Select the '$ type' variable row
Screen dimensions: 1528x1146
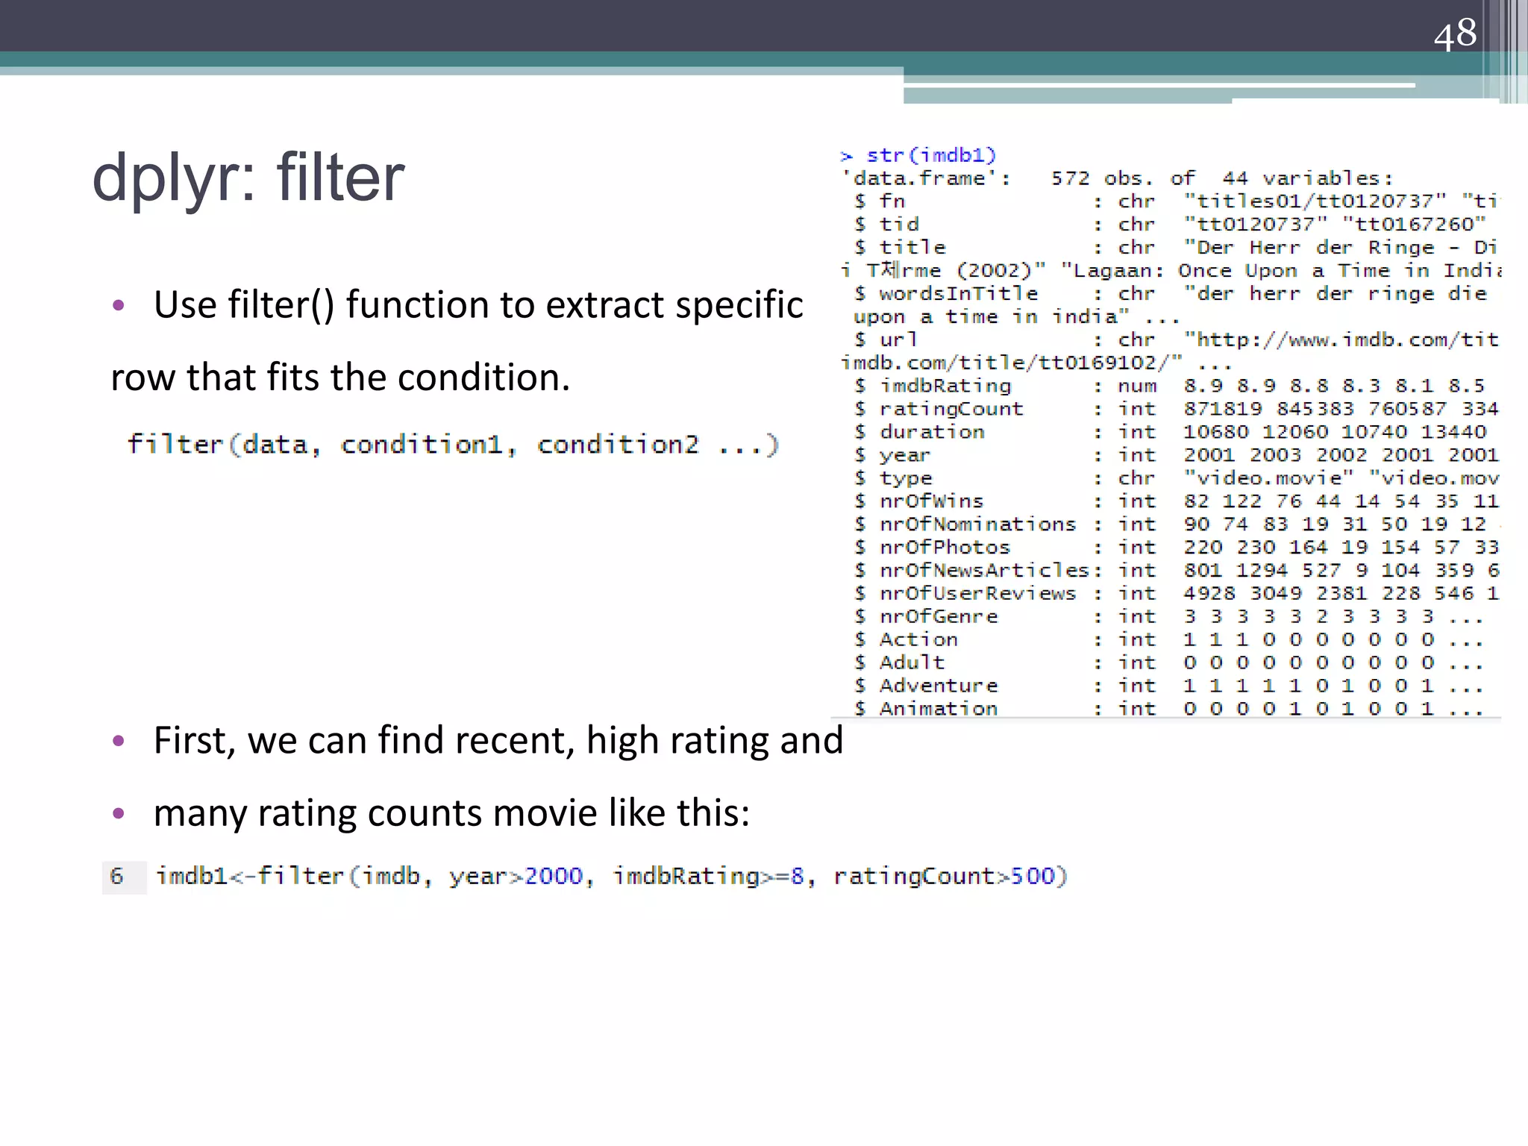[1176, 479]
